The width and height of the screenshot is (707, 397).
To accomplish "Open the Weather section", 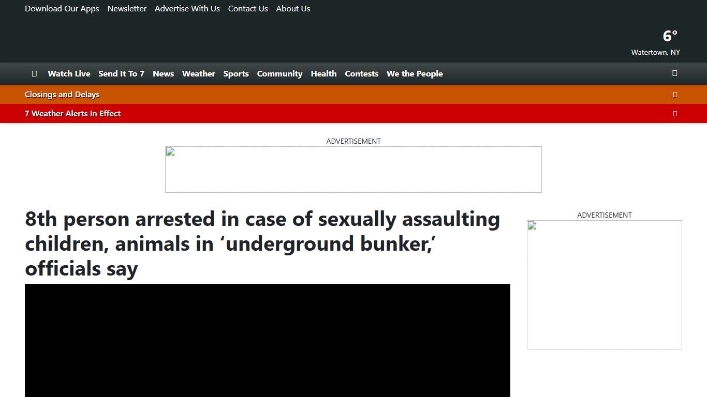I will pos(198,73).
